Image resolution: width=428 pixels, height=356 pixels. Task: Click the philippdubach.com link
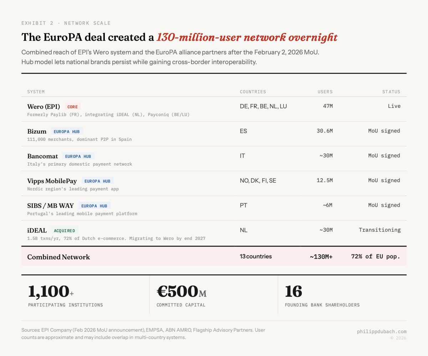tap(382, 331)
